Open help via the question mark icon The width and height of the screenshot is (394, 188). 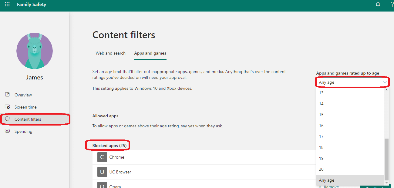tap(392, 5)
